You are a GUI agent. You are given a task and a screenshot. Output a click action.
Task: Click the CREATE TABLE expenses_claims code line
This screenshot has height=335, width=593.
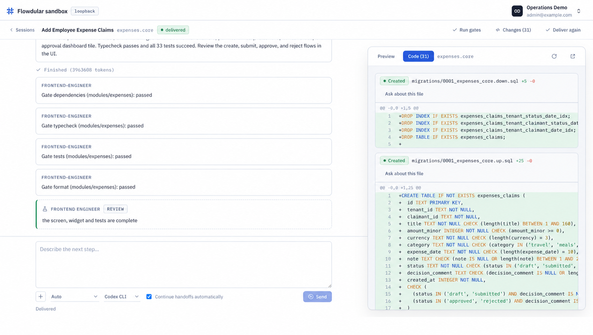pos(477,195)
